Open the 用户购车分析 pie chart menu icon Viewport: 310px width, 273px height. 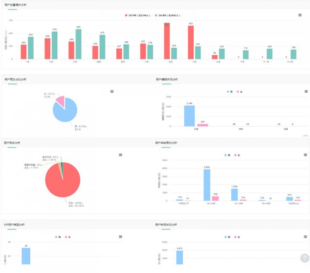(x=121, y=155)
